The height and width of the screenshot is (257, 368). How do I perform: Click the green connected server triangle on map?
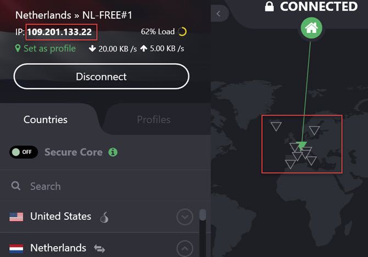pos(302,145)
